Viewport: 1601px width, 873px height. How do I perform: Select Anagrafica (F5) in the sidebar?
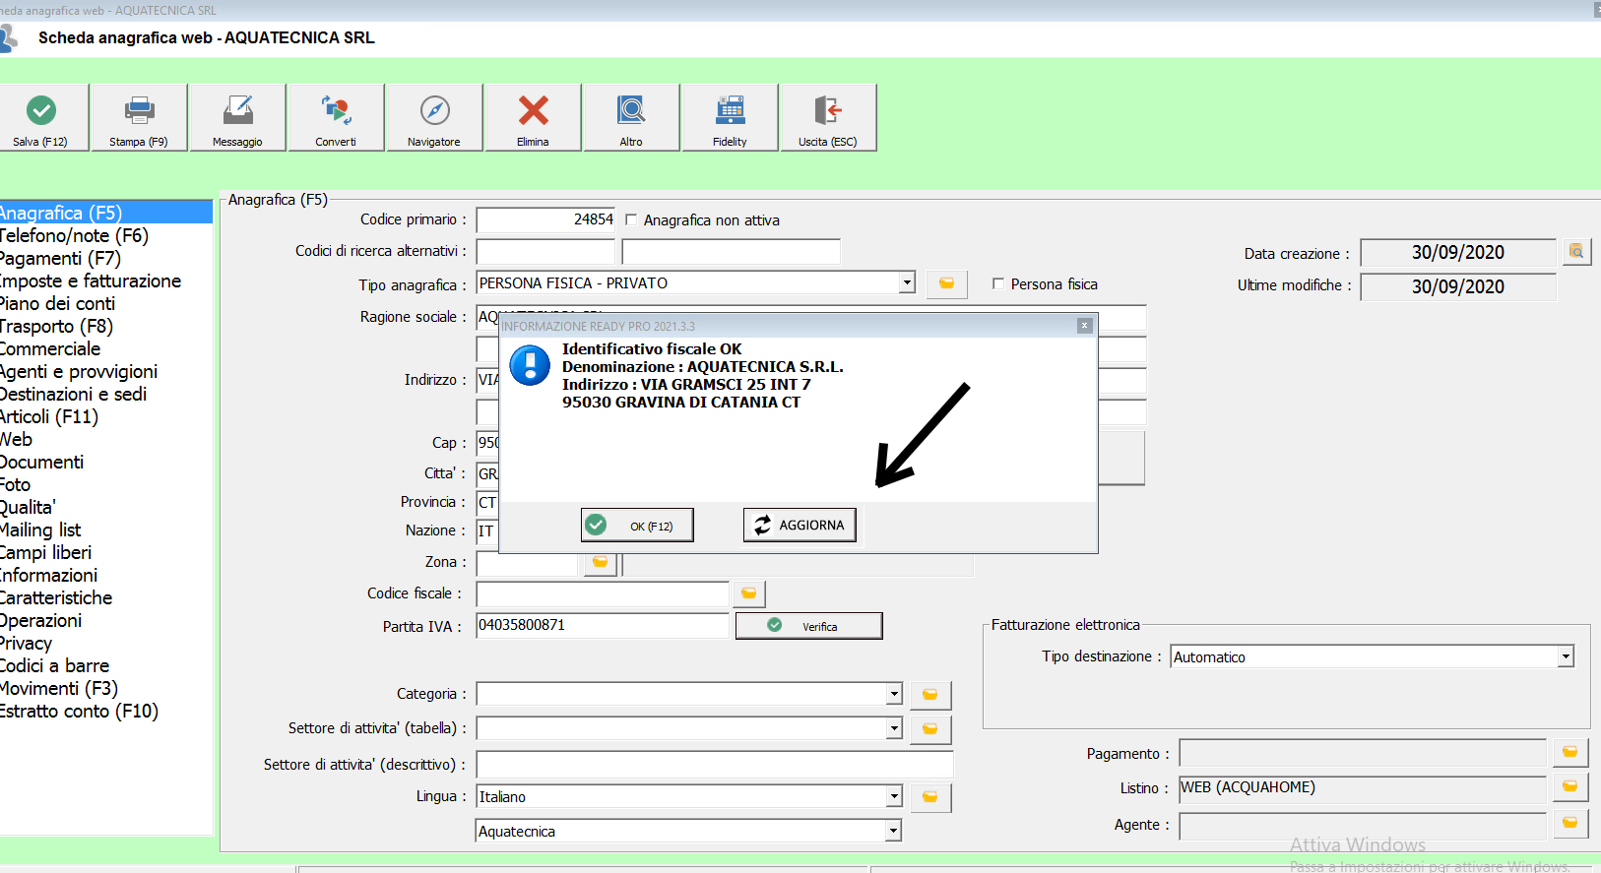click(x=106, y=213)
